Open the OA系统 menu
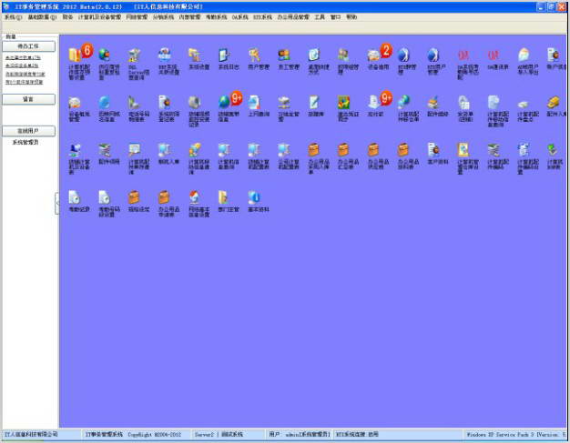Screen dimensions: 570x443 239,17
